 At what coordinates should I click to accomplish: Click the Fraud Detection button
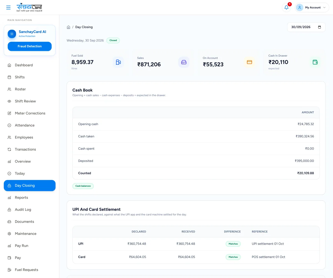(x=30, y=46)
